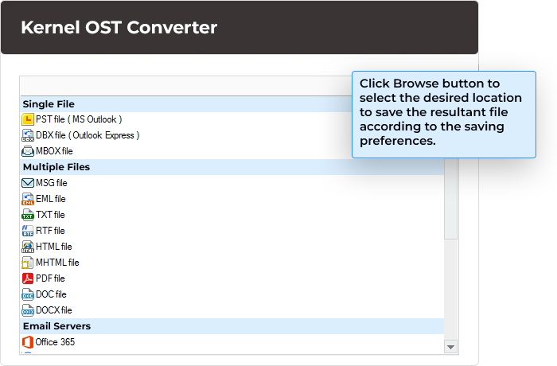Click the DOCX file icon
The width and height of the screenshot is (557, 366).
[28, 310]
